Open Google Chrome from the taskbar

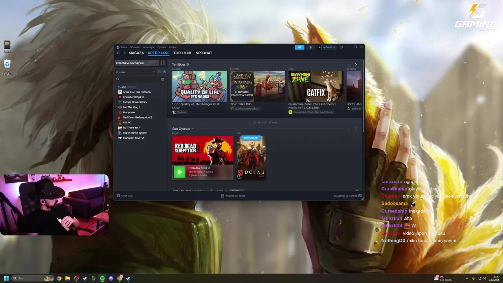coord(59,278)
